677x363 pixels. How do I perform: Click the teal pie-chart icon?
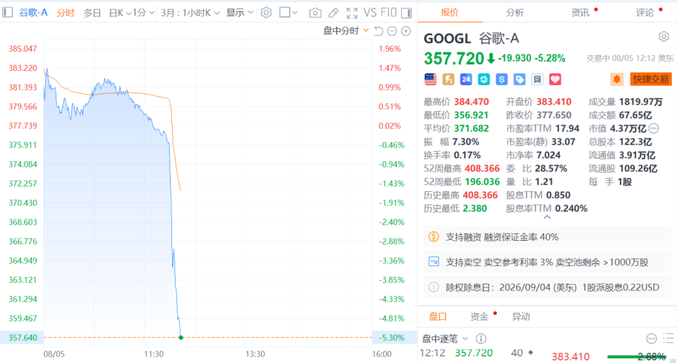(483, 79)
